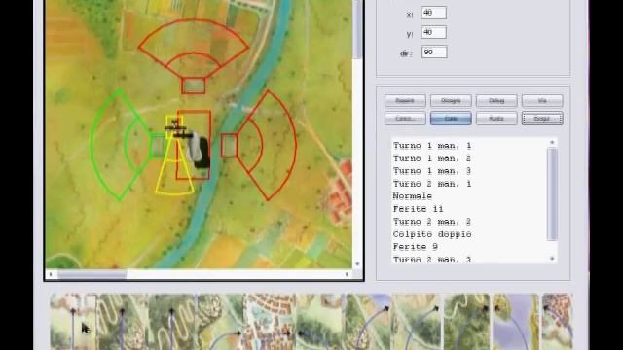Click the map horizontal scrollbar thumb
This screenshot has height=350, width=623.
coord(92,274)
